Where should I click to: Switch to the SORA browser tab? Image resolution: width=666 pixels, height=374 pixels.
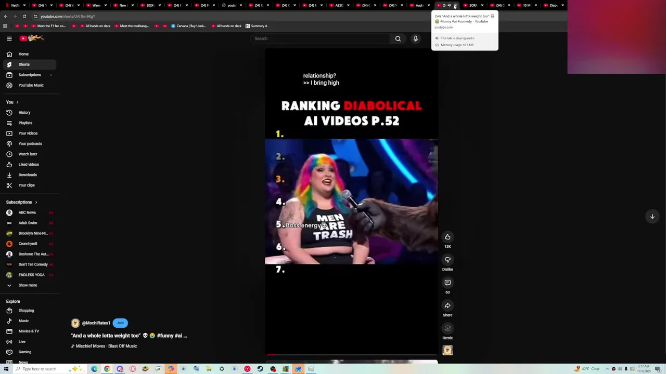pyautogui.click(x=473, y=5)
